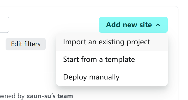Screen dimensions: 188x100
Task: Click the xaun-su's team name text
Action: [50, 96]
